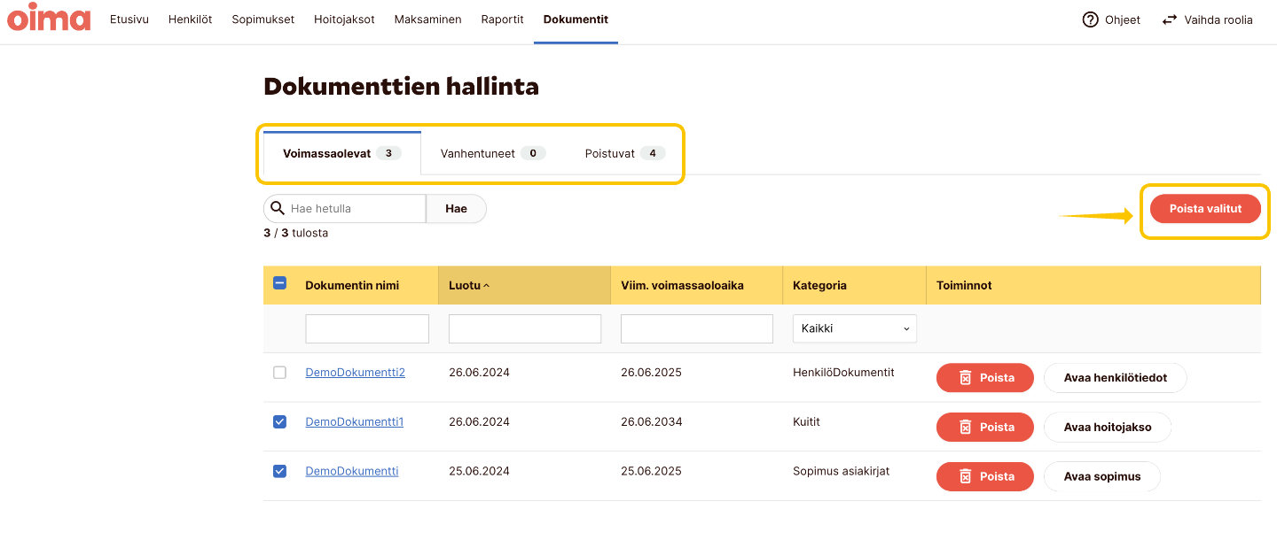Click the Oima logo
This screenshot has width=1277, height=540.
pyautogui.click(x=49, y=18)
